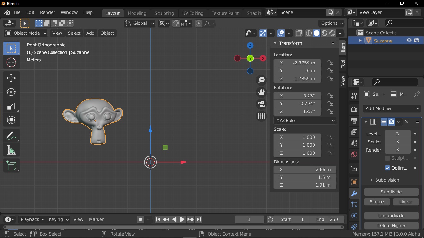Click the Delete Higher button

point(391,226)
